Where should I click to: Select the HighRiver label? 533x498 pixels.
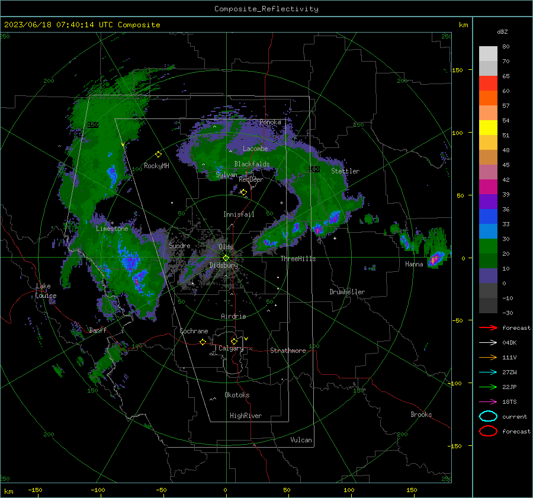[x=245, y=416]
